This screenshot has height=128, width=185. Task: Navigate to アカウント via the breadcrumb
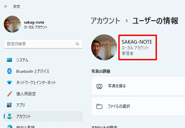pyautogui.click(x=105, y=21)
